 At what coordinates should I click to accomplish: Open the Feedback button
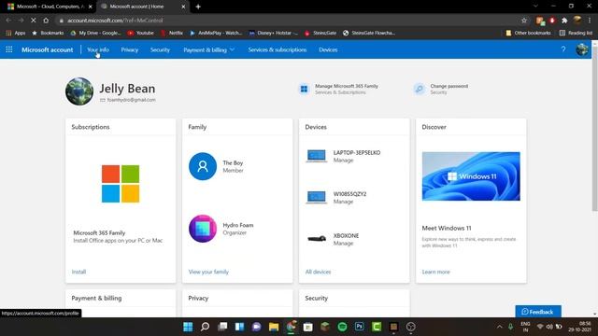coord(538,311)
